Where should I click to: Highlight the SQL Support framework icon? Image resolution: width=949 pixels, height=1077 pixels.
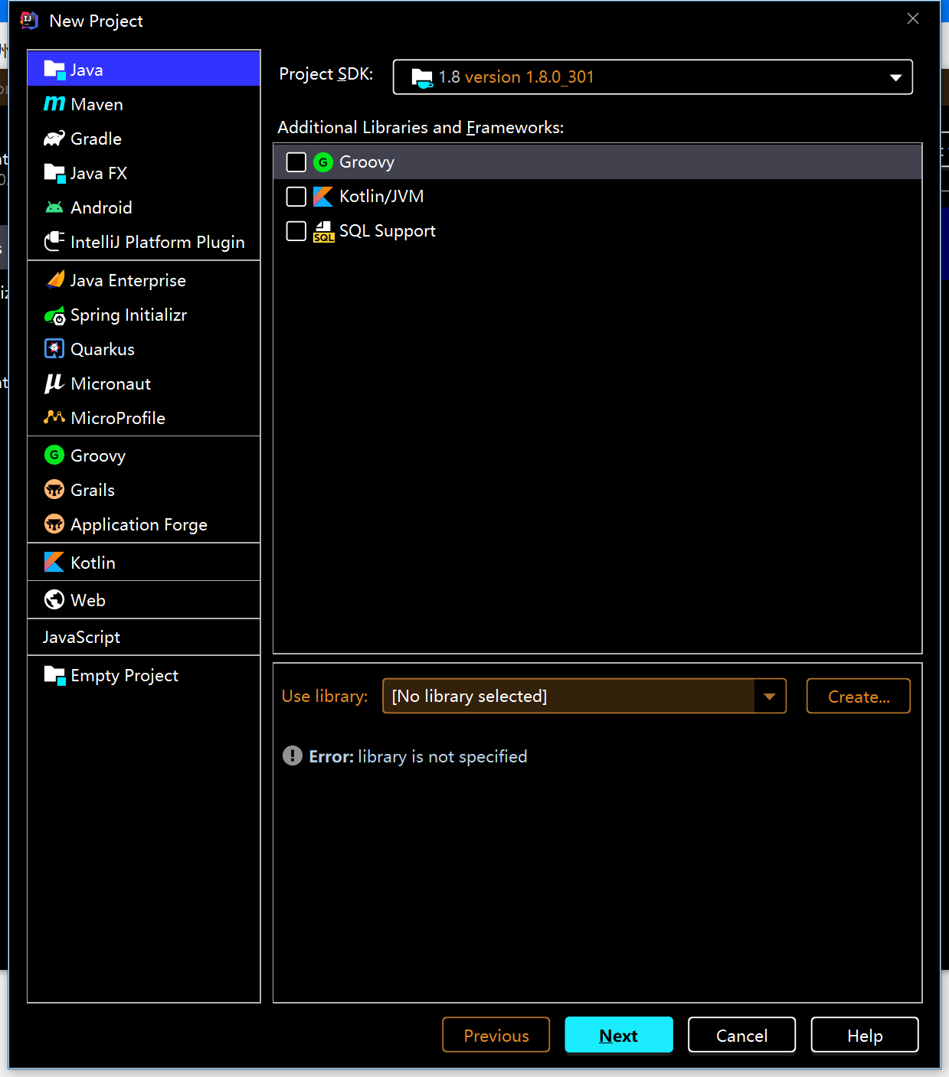(323, 231)
